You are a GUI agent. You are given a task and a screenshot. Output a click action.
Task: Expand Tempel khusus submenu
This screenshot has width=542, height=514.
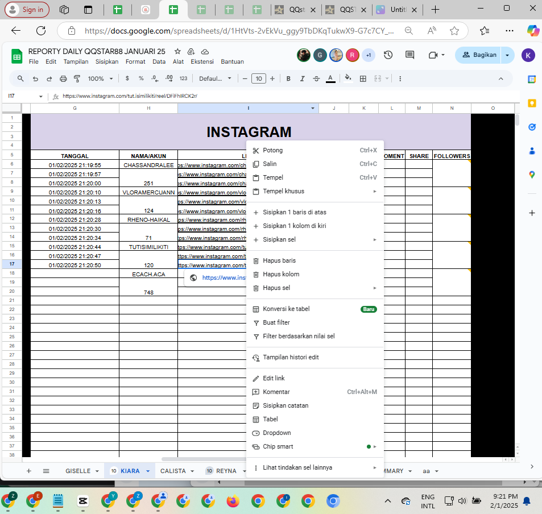[x=315, y=191]
